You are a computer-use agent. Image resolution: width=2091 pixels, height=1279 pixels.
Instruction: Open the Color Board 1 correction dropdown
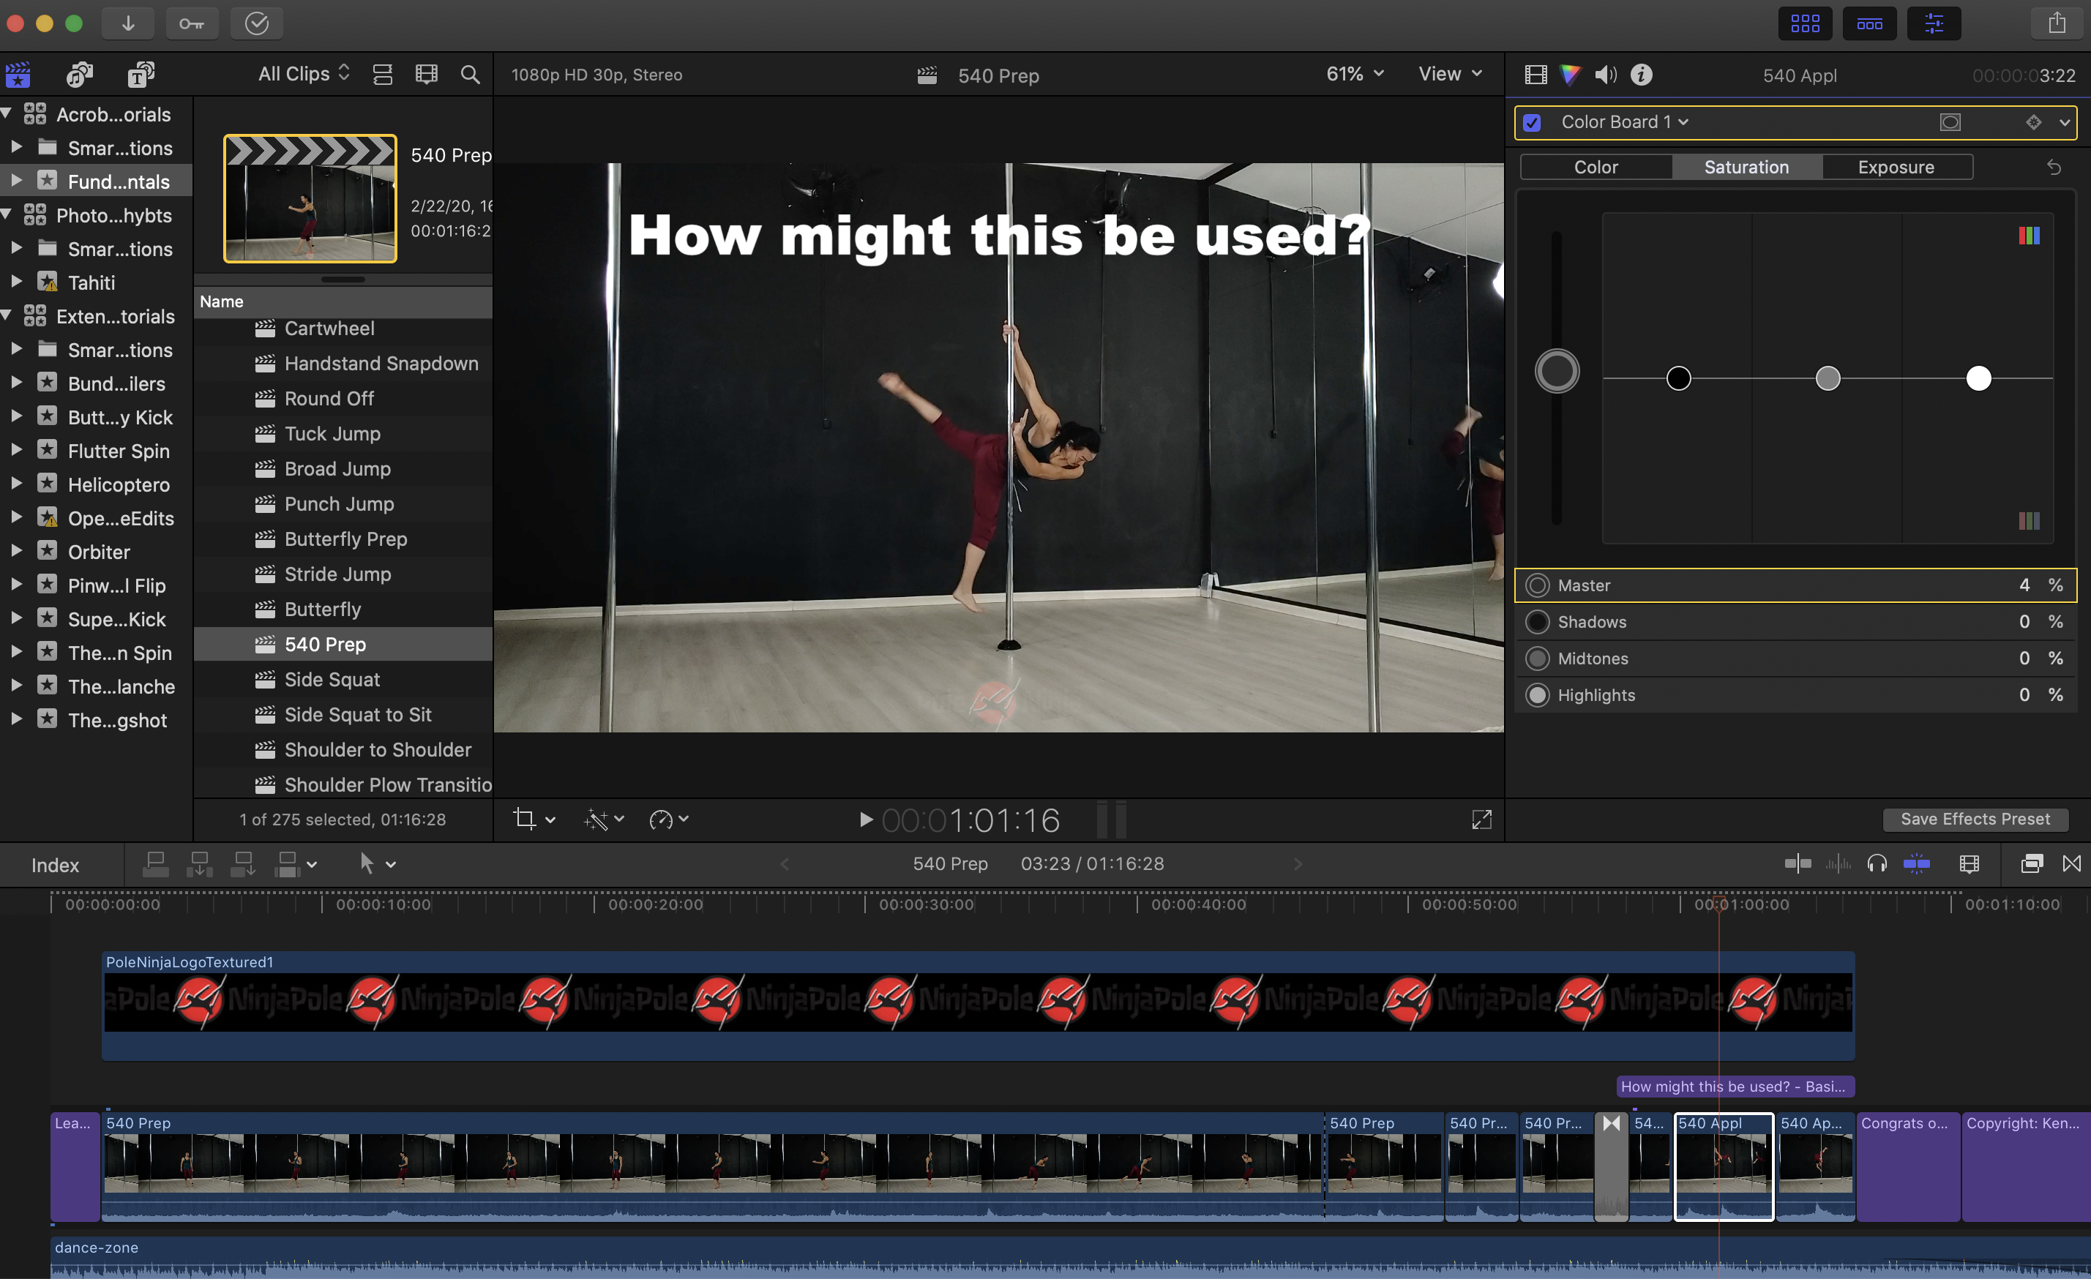tap(1624, 122)
